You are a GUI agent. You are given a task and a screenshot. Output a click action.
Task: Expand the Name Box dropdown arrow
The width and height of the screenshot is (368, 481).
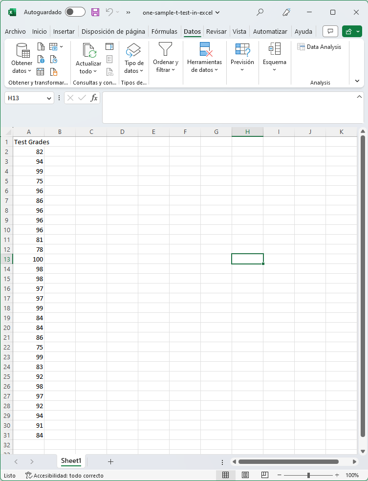(x=49, y=98)
